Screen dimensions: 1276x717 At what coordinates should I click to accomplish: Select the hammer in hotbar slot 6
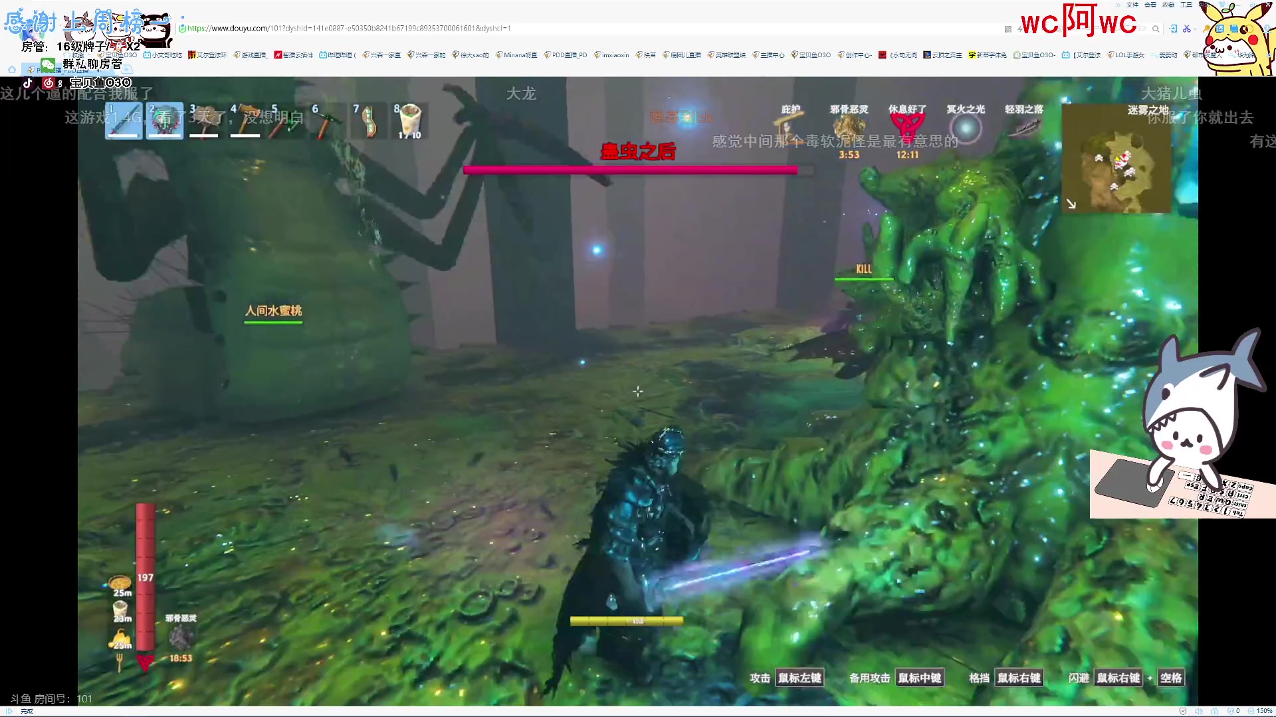(x=327, y=121)
